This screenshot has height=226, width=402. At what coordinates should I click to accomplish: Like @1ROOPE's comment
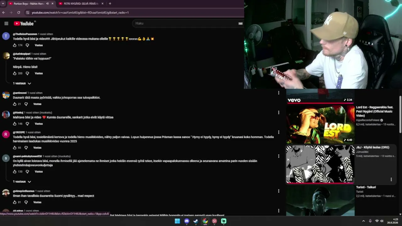click(x=14, y=148)
